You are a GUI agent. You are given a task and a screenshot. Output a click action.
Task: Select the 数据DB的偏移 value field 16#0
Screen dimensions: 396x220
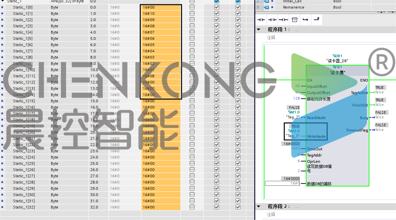282,183
